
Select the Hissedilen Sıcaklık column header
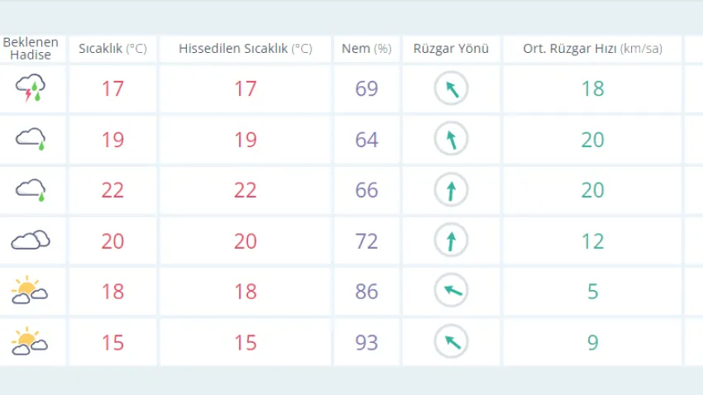[246, 49]
